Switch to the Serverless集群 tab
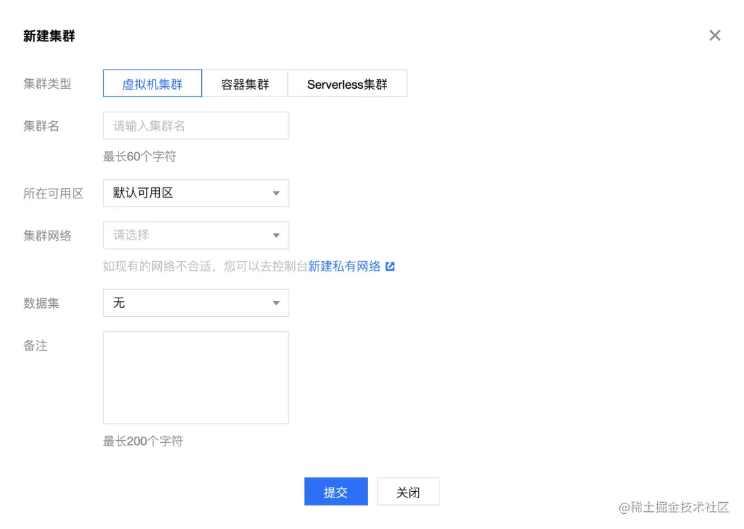 point(347,83)
